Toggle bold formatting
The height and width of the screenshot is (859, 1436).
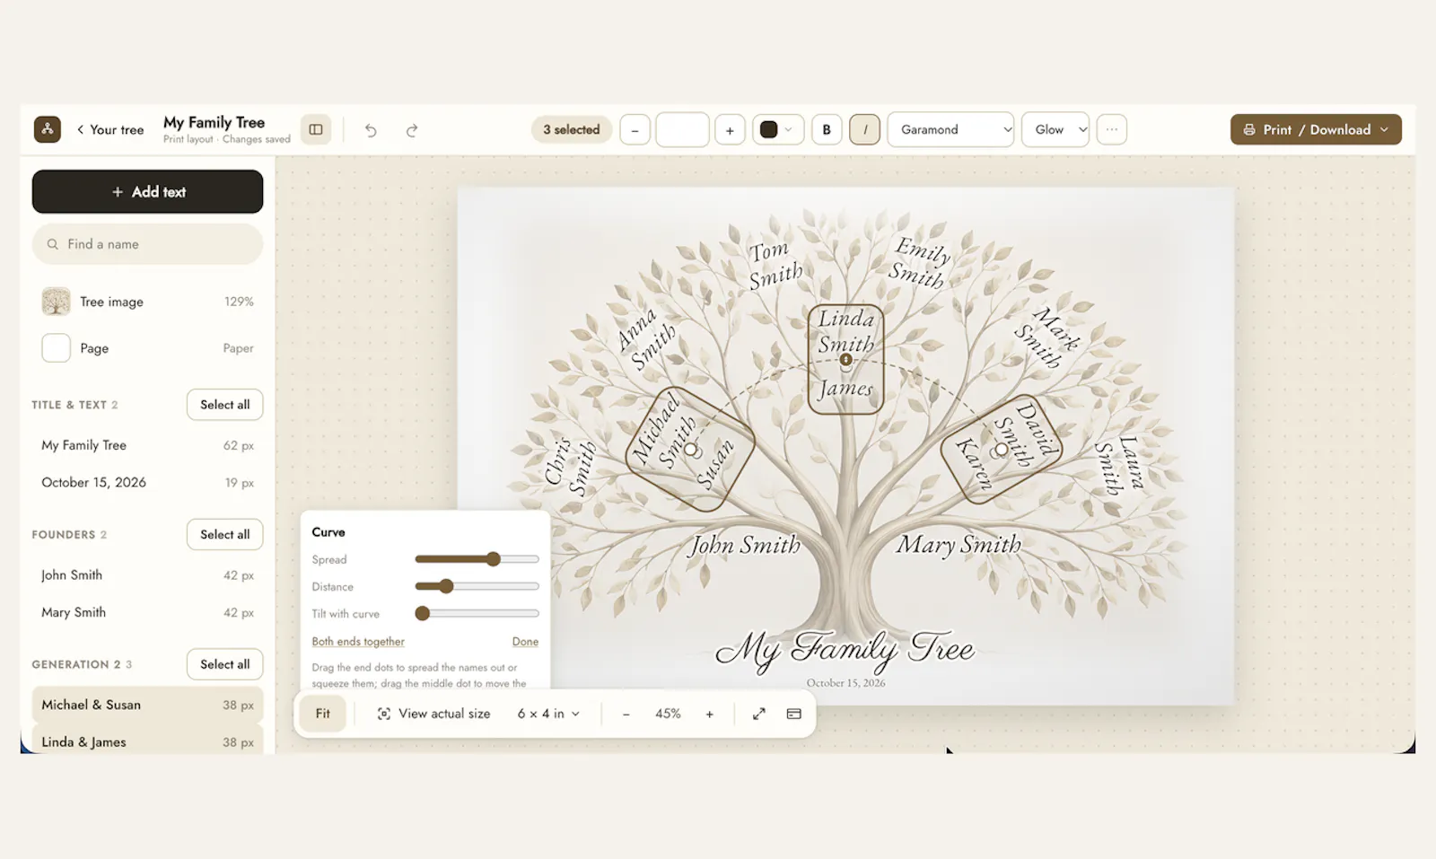click(827, 129)
